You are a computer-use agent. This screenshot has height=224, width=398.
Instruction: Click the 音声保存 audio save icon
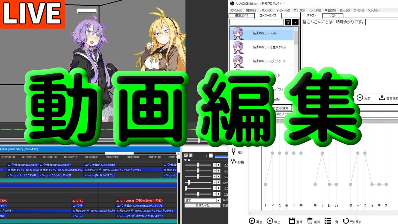coord(382,98)
